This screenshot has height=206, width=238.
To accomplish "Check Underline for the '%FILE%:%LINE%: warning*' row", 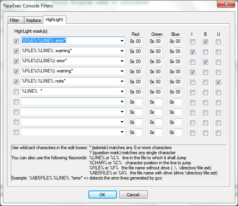I will [218, 52].
